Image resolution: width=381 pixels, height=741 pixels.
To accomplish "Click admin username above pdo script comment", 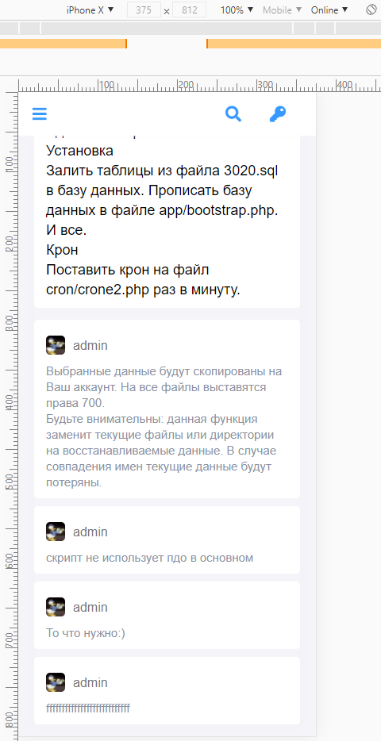I will point(90,532).
